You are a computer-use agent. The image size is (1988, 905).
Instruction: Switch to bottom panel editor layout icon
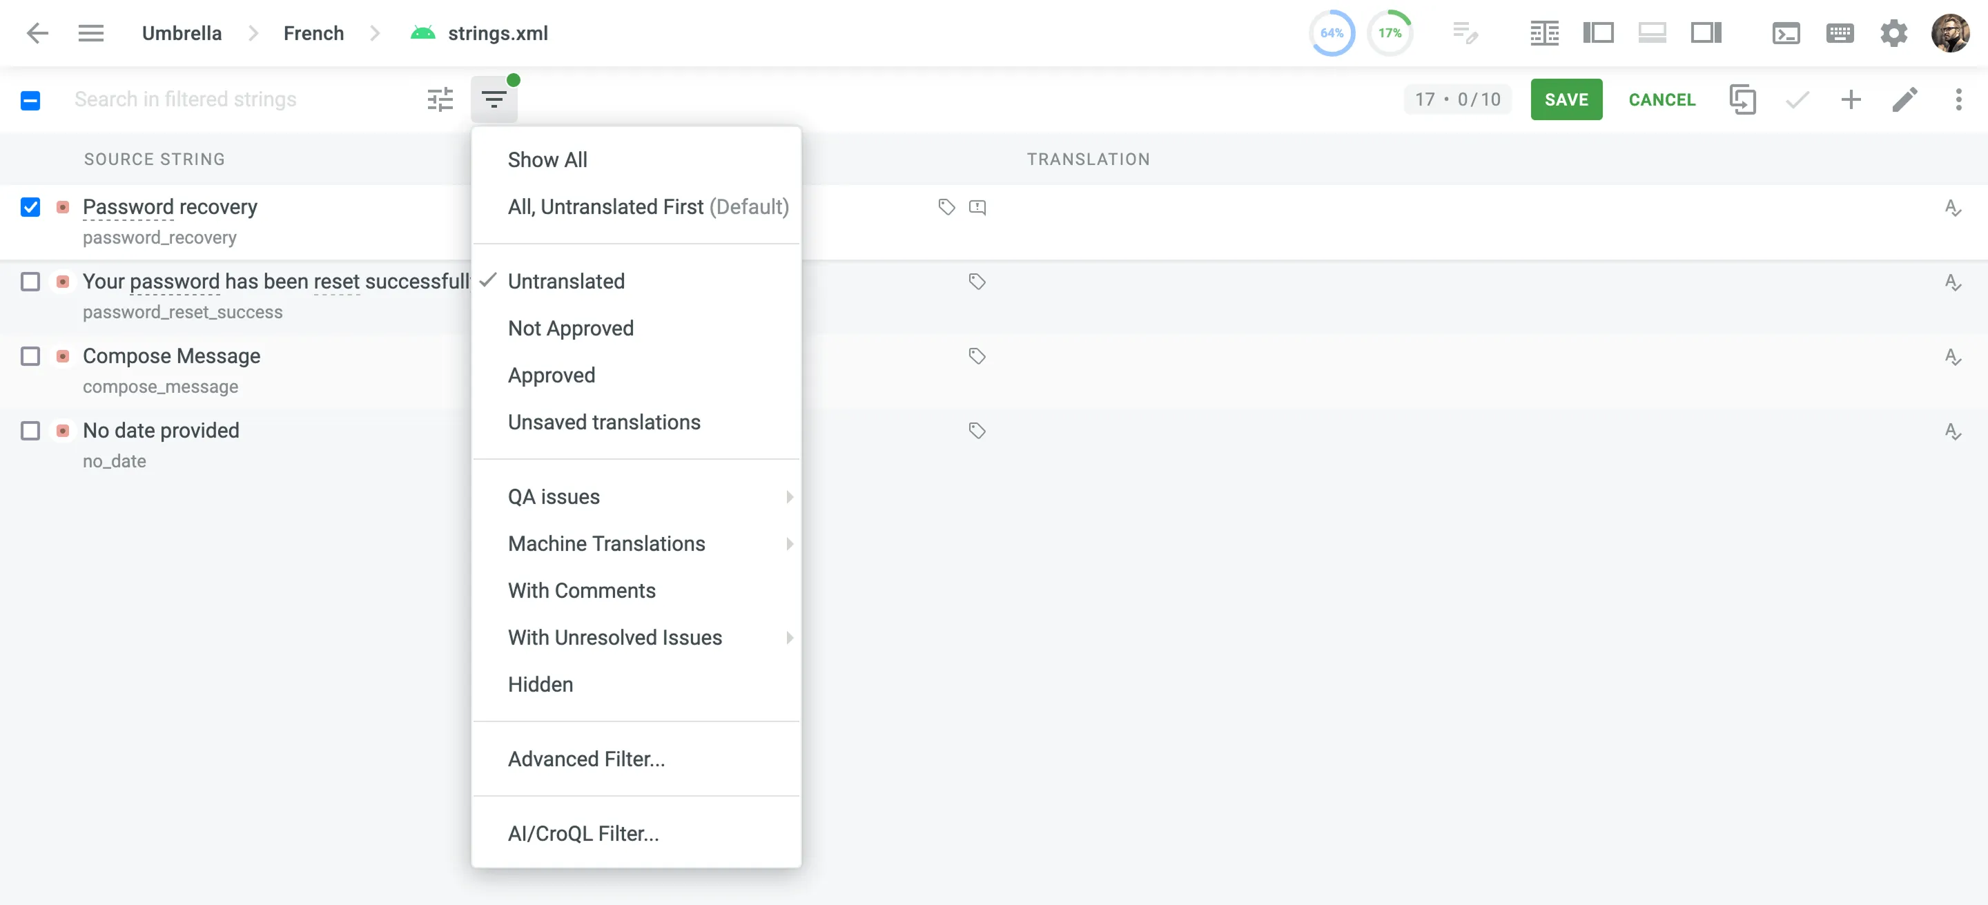pos(1652,33)
